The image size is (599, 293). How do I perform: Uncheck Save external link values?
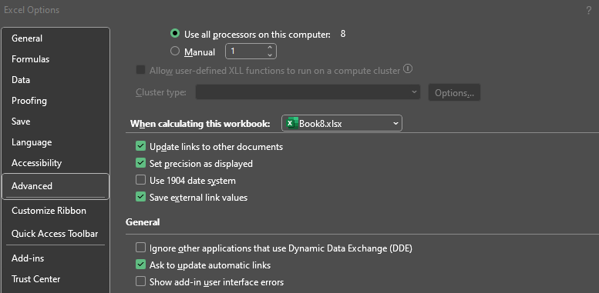tap(140, 197)
